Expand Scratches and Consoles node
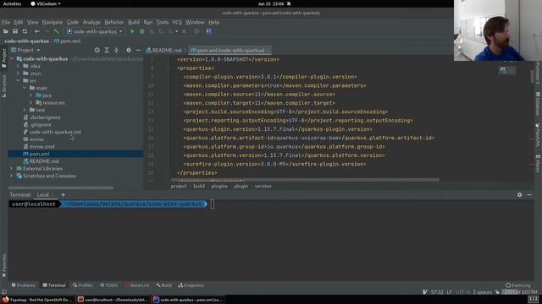 [12, 176]
